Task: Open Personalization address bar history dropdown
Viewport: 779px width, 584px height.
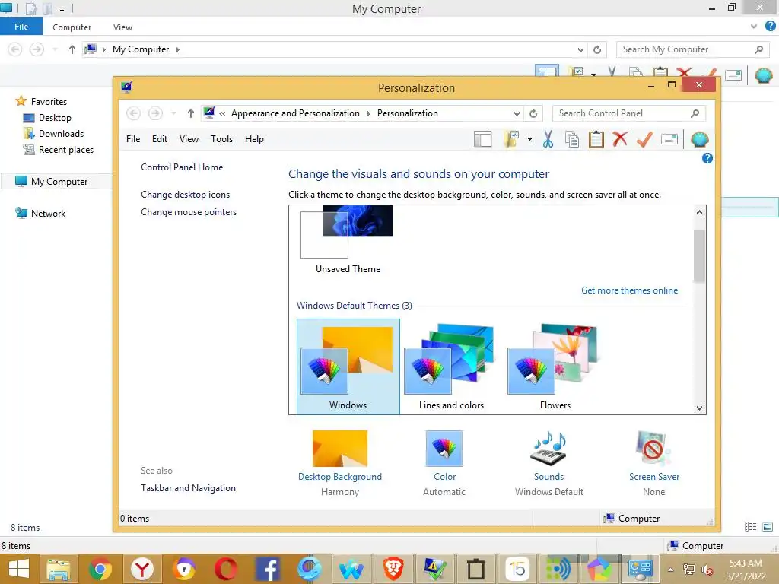Action: (x=517, y=114)
